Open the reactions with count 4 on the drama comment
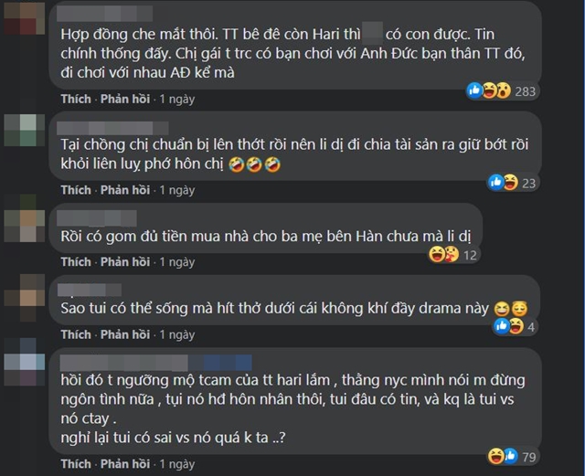Screen dimensions: 585x476 [x=515, y=326]
